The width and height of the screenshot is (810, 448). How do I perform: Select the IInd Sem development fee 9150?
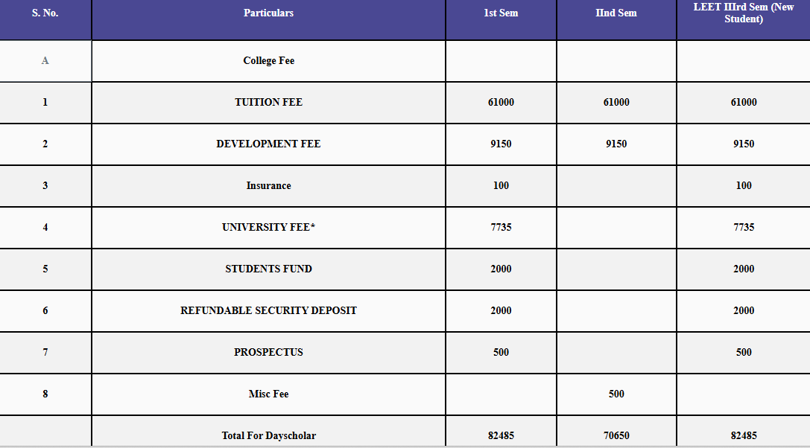click(616, 144)
